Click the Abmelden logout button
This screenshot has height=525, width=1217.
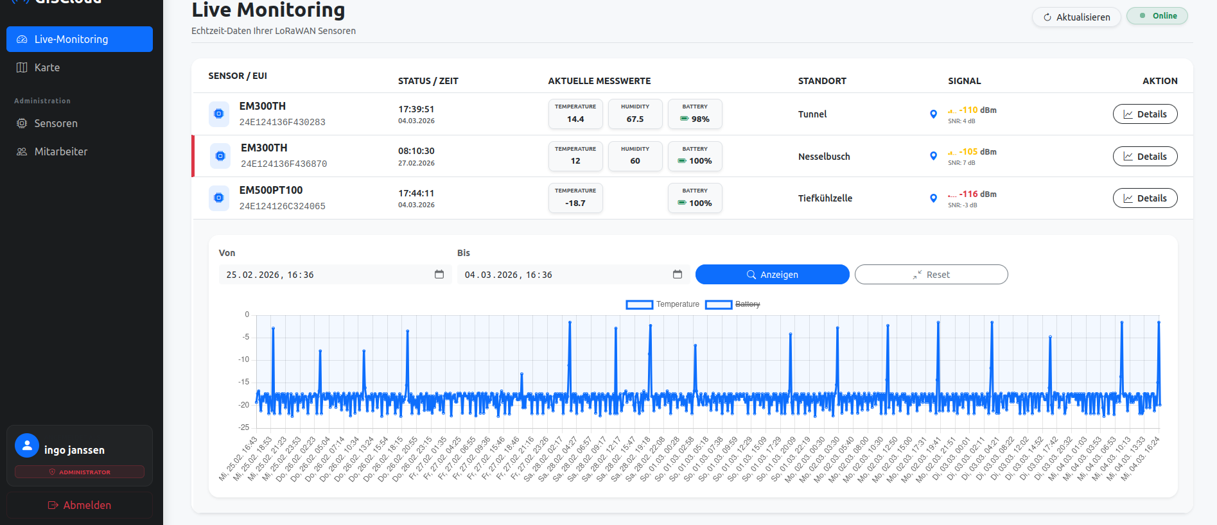pyautogui.click(x=80, y=505)
